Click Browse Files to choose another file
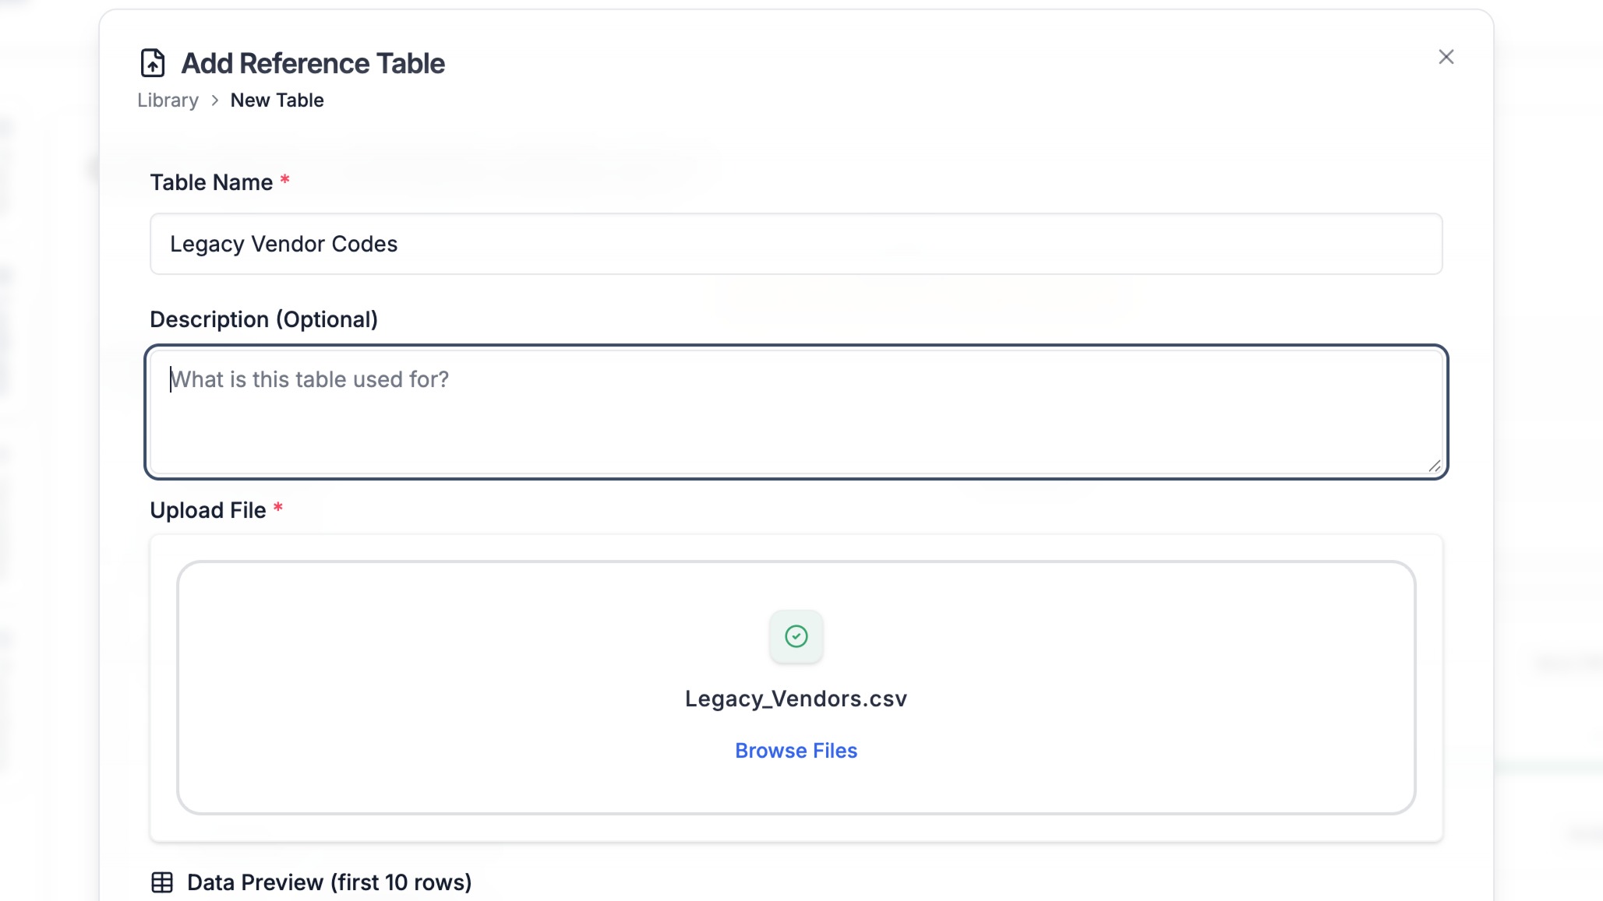Screen dimensions: 1603x901 pos(796,750)
